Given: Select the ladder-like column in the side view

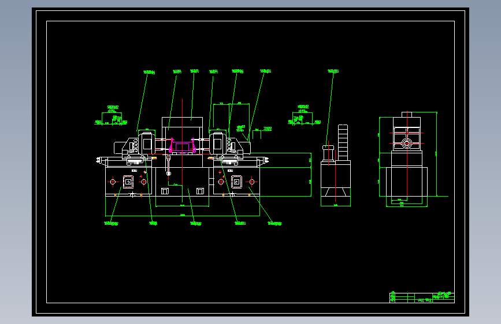Looking at the screenshot, I should 343,142.
